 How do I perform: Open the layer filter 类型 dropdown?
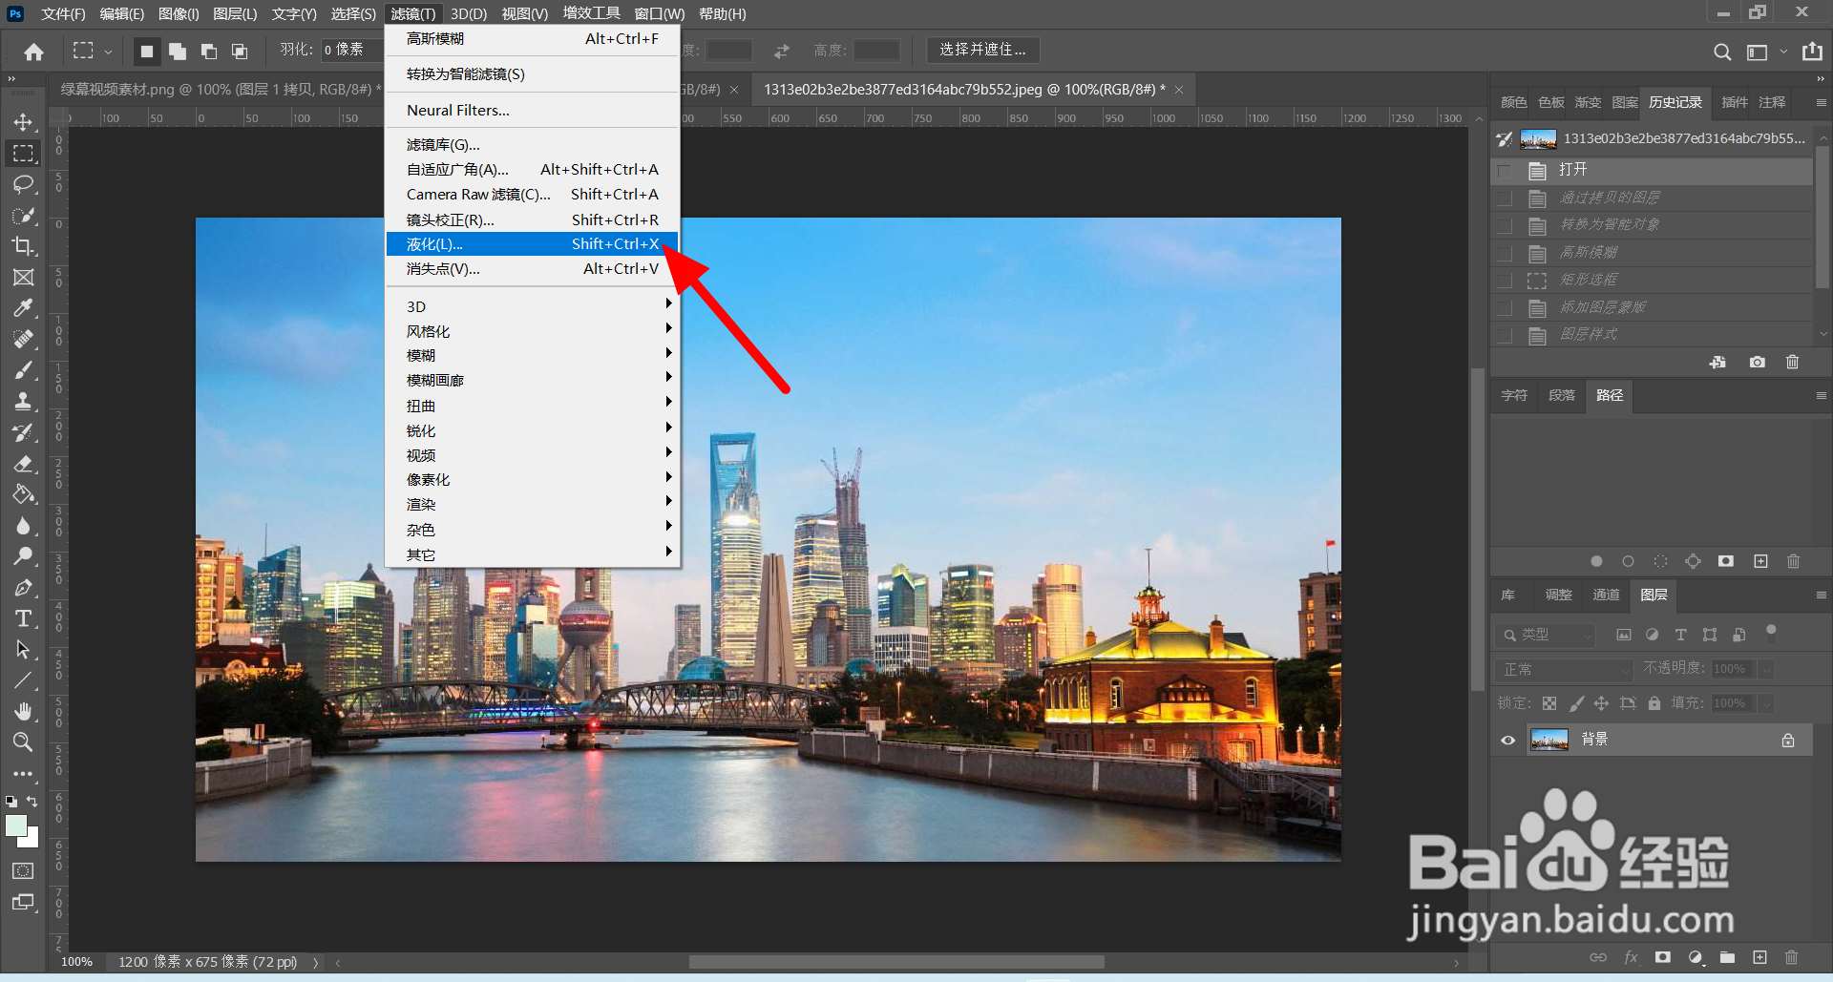coord(1546,635)
